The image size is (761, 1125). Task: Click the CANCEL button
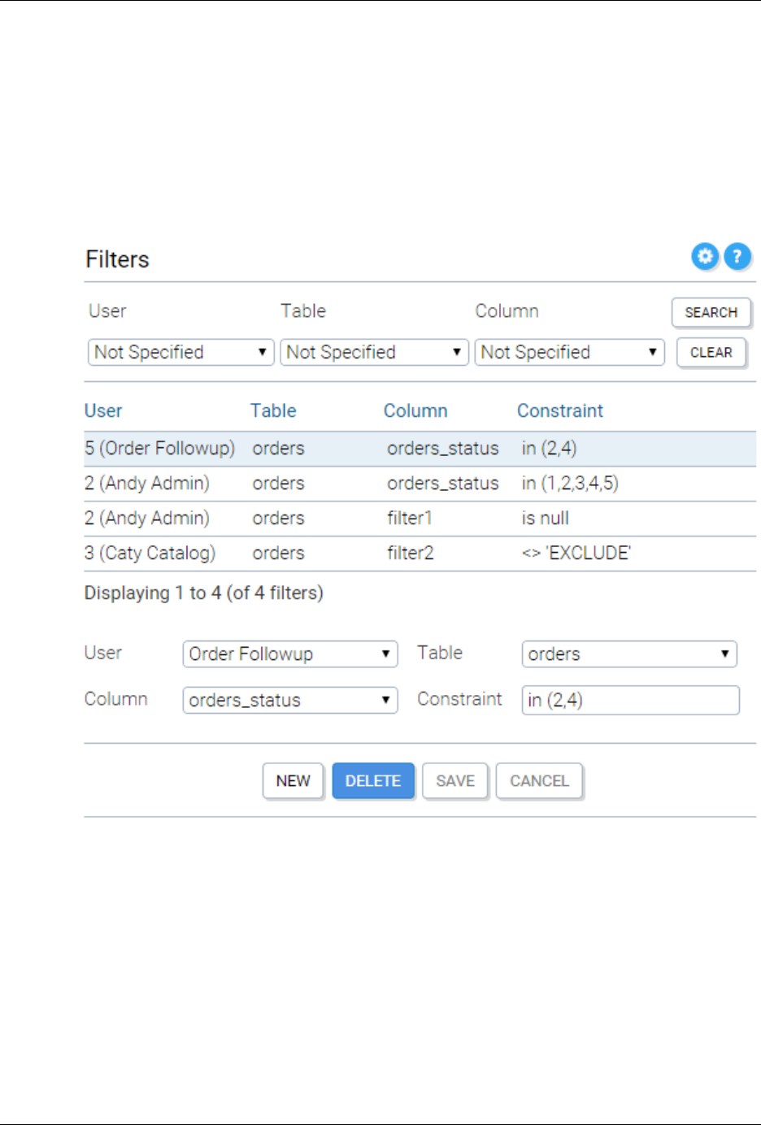[x=539, y=781]
